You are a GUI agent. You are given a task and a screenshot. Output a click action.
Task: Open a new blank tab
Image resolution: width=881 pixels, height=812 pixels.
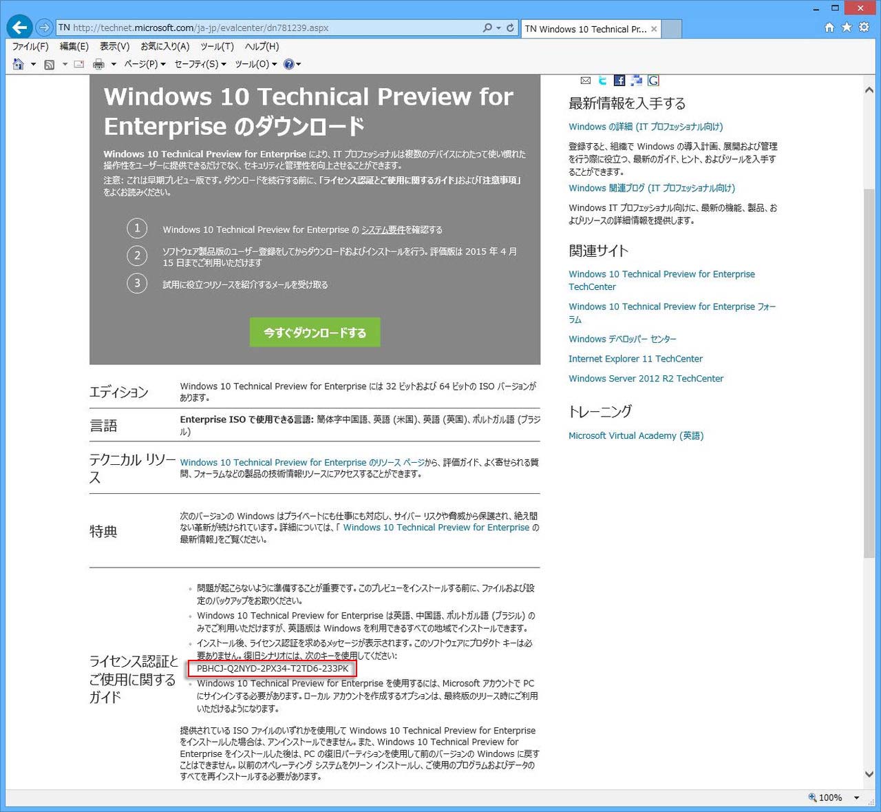coord(672,29)
